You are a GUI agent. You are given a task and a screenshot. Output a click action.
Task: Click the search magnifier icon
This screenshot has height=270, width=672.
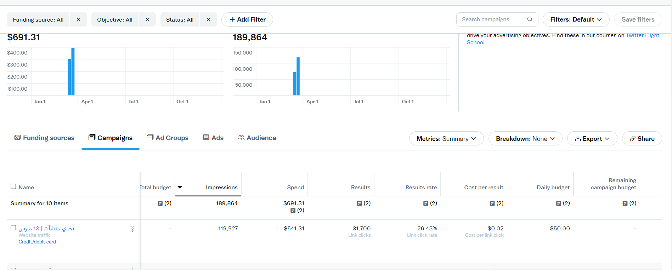point(530,19)
